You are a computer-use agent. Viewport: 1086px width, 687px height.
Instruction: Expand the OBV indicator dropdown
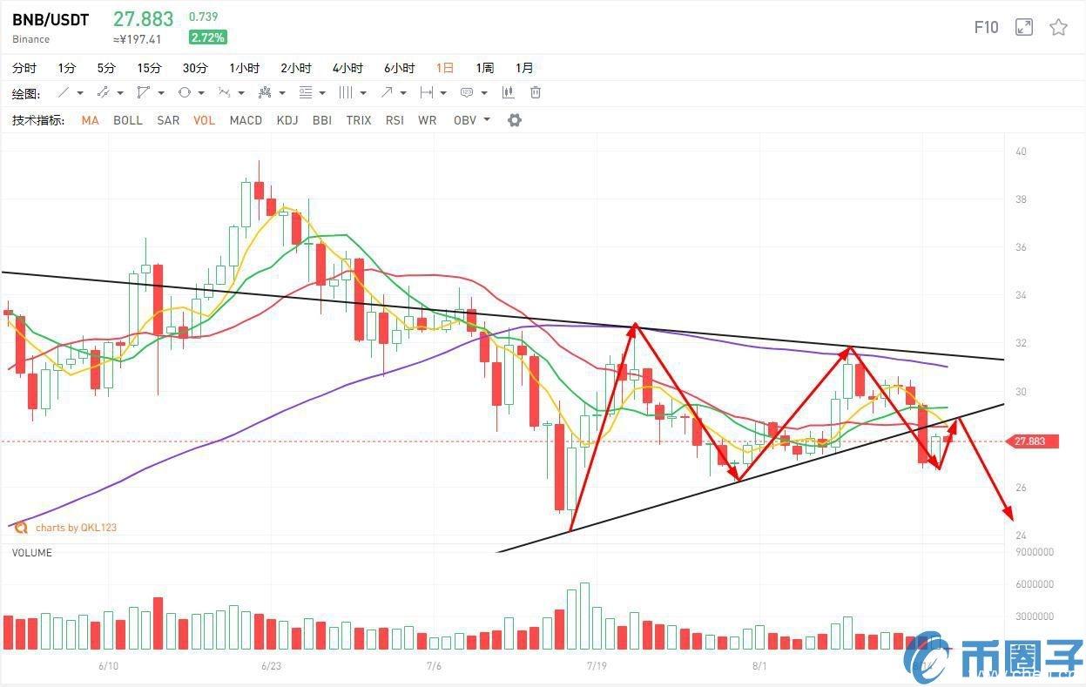point(486,120)
